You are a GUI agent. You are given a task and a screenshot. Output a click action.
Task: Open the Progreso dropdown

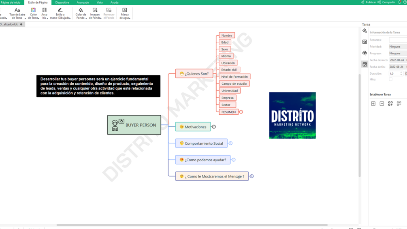[398, 54]
